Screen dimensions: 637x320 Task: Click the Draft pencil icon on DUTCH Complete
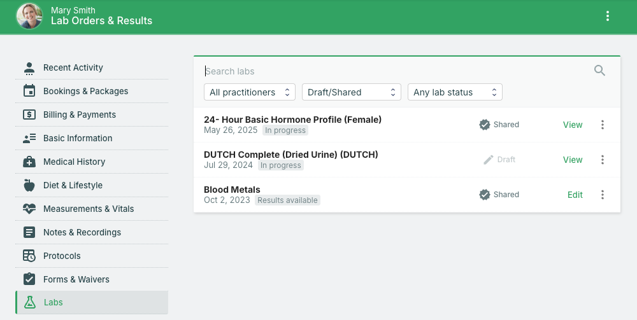(489, 160)
